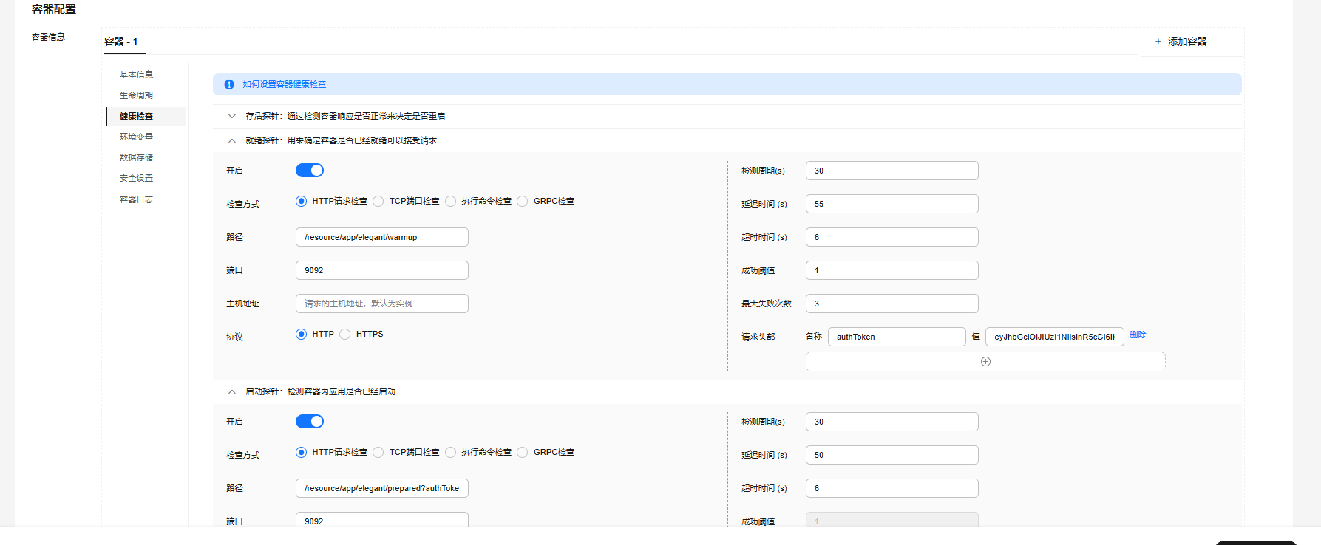View the 容器日志 side menu item
The height and width of the screenshot is (545, 1321).
click(136, 199)
